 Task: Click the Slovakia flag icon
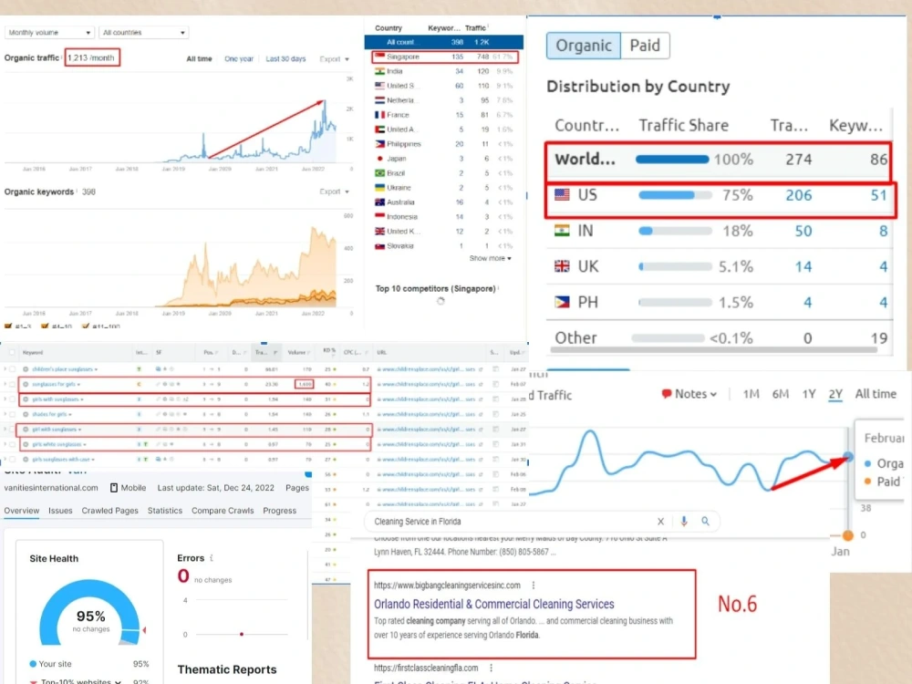pyautogui.click(x=379, y=246)
